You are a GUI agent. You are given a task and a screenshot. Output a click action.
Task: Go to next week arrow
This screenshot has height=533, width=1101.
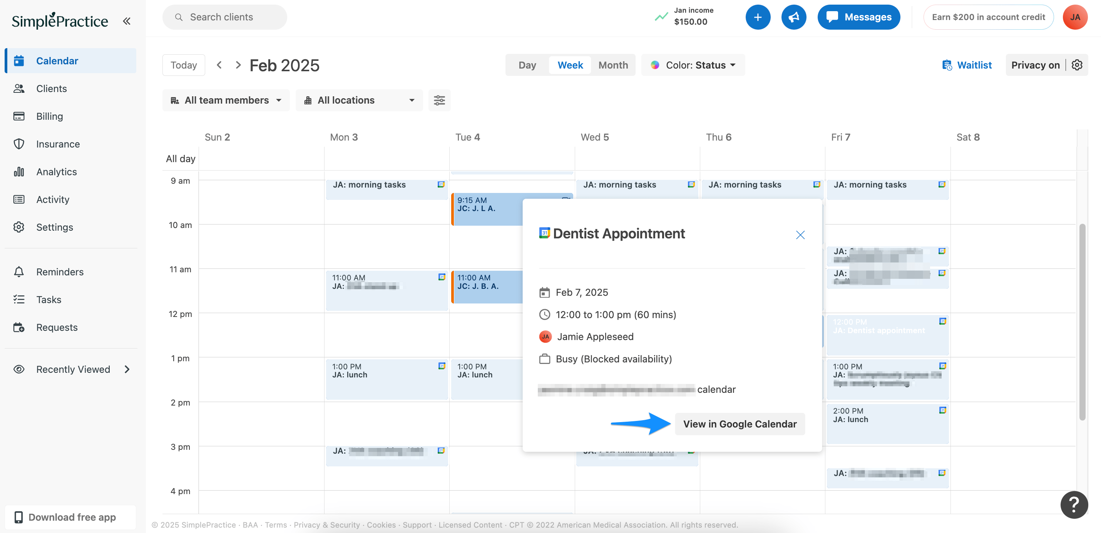(238, 65)
